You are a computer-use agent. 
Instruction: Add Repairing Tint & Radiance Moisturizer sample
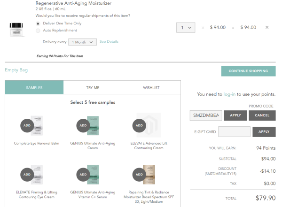139,175
